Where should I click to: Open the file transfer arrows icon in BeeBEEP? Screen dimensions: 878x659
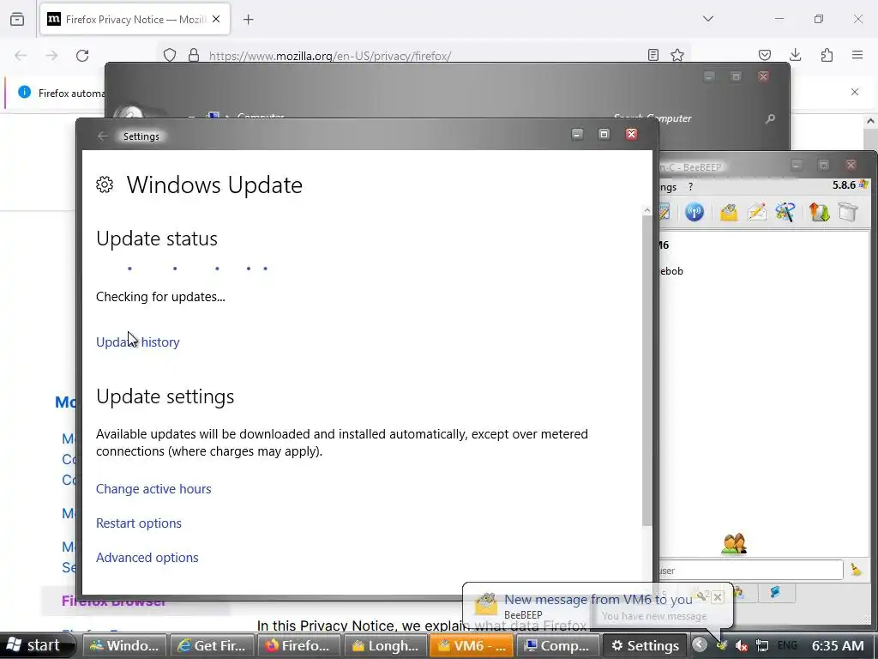pos(819,213)
